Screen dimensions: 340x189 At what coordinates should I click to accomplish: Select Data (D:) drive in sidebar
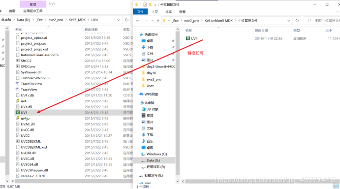(154, 160)
